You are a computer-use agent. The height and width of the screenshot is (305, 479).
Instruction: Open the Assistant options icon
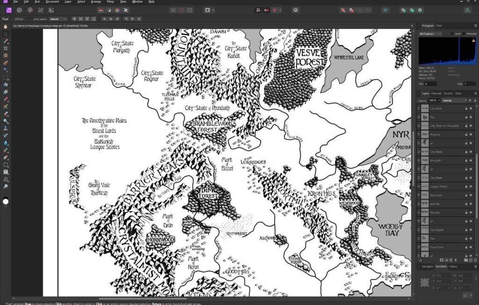tap(296, 10)
